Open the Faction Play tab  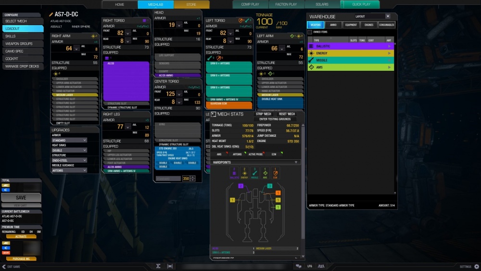pos(286,4)
